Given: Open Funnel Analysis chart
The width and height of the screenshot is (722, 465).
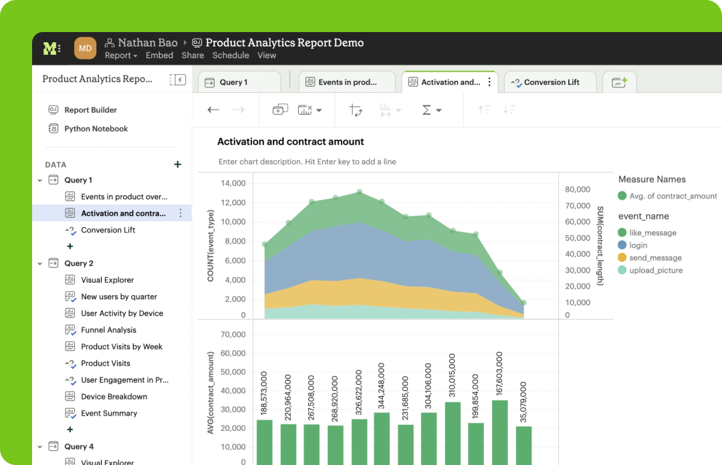Looking at the screenshot, I should [109, 330].
